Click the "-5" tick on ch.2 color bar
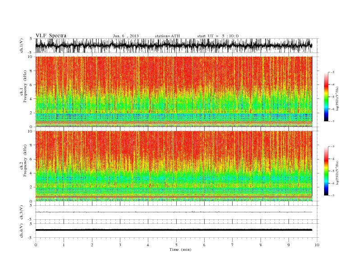Viewport: 357px width, 275px height. point(333,171)
